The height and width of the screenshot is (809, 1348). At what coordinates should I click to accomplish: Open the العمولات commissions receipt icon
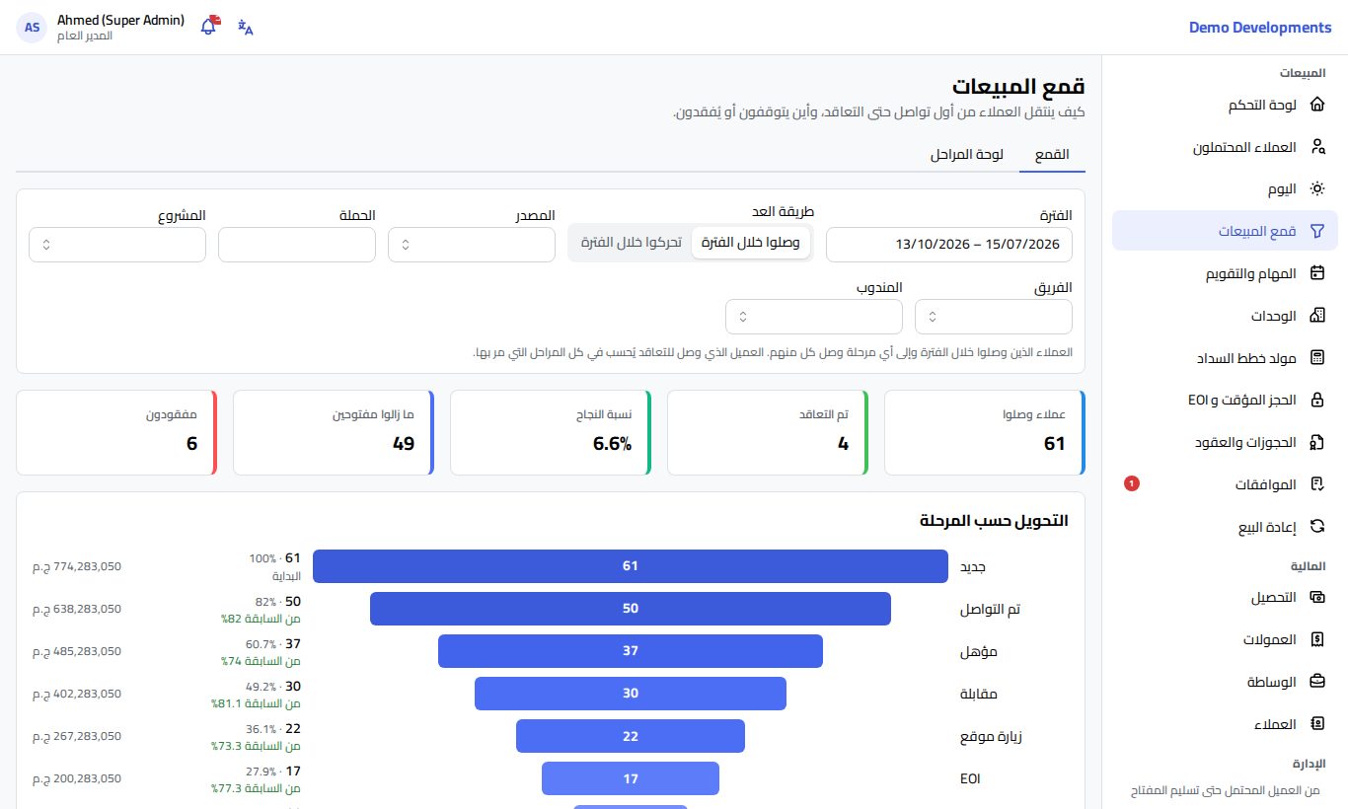coord(1316,639)
